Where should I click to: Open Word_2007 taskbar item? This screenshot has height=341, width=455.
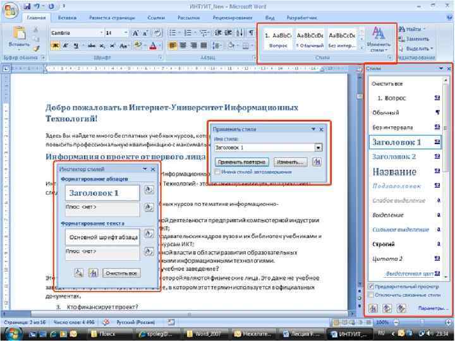pos(206,334)
